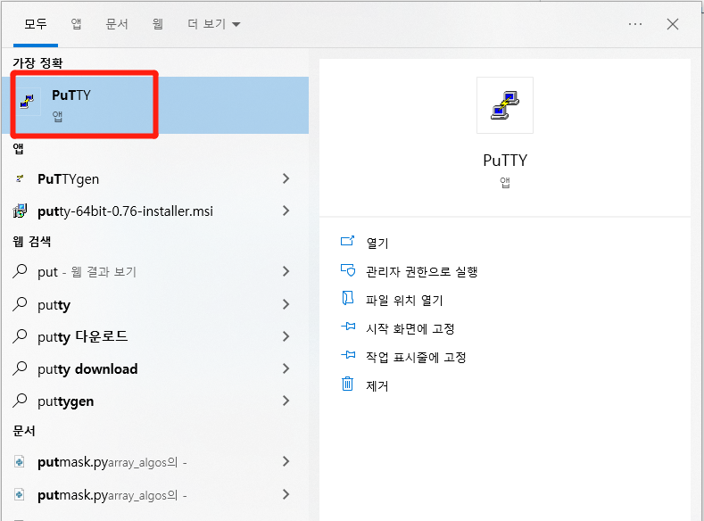Screen dimensions: 704x521
Task: Close the search panel
Action: [672, 24]
